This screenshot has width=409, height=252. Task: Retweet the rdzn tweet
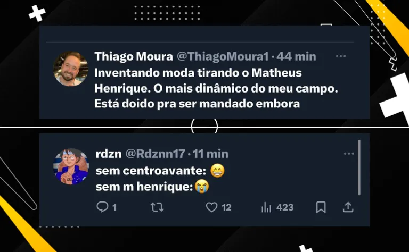(157, 207)
